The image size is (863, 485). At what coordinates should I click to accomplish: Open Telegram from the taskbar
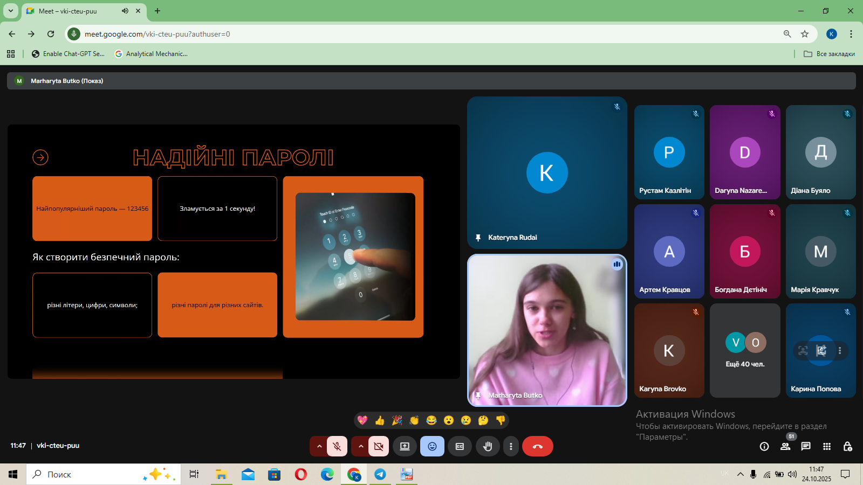[380, 474]
